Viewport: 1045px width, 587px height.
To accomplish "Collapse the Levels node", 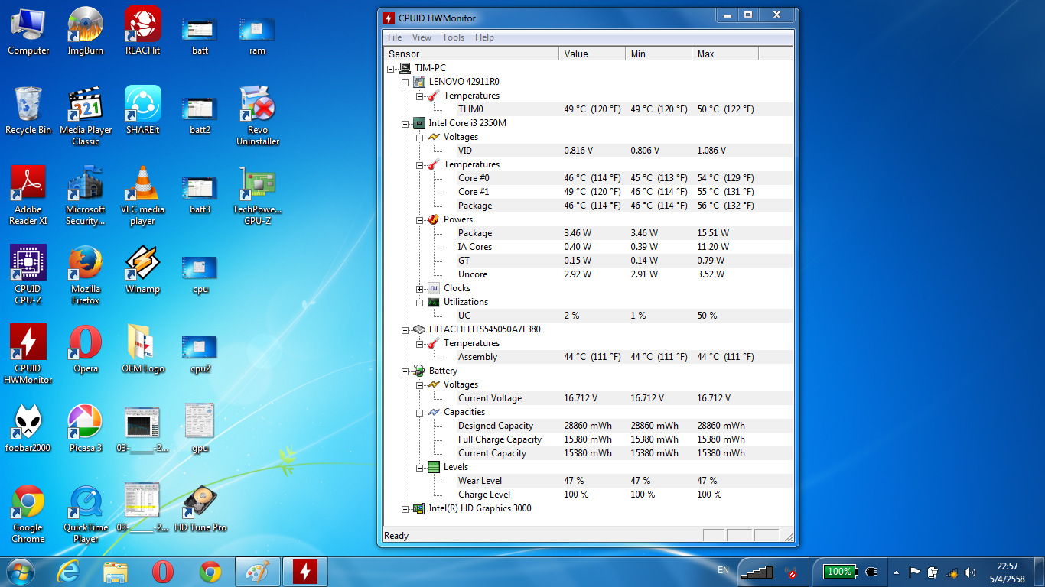I will point(420,467).
